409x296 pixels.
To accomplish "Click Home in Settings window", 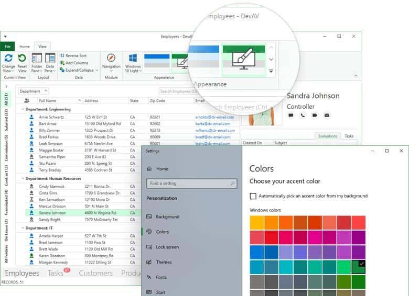I will tap(157, 169).
